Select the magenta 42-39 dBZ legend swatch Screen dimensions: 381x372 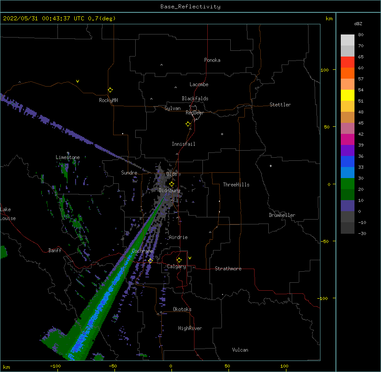pyautogui.click(x=347, y=139)
